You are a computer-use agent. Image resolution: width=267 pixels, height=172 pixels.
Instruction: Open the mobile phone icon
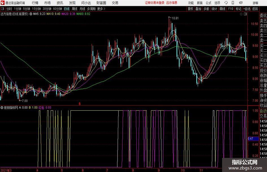click(233, 3)
